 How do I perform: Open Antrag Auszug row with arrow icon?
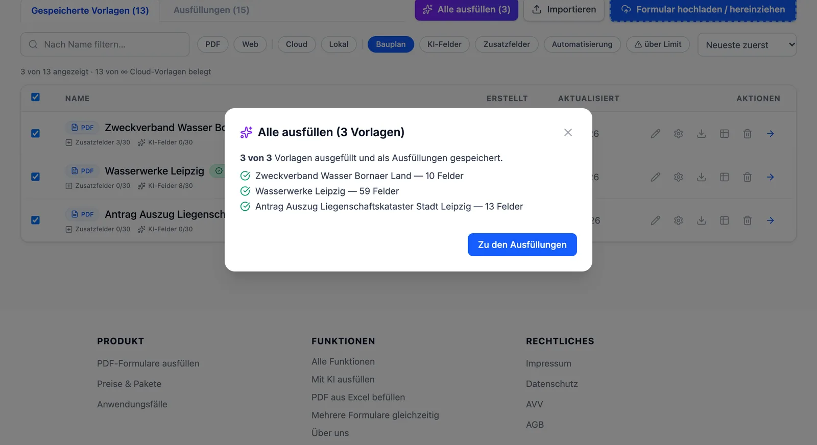(x=771, y=220)
